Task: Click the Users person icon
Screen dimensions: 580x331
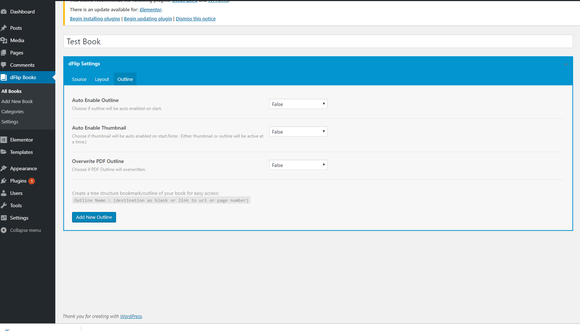Action: (4, 193)
